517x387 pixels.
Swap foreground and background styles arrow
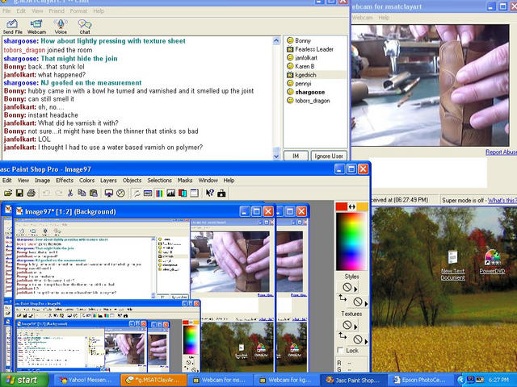click(x=343, y=298)
